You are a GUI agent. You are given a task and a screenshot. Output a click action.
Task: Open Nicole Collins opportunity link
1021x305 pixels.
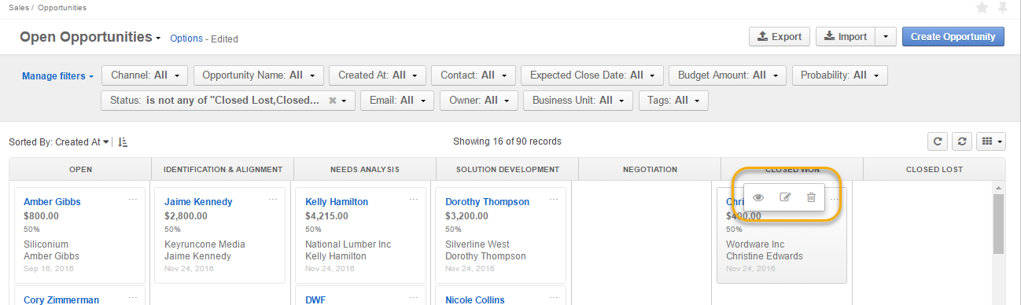(x=475, y=299)
